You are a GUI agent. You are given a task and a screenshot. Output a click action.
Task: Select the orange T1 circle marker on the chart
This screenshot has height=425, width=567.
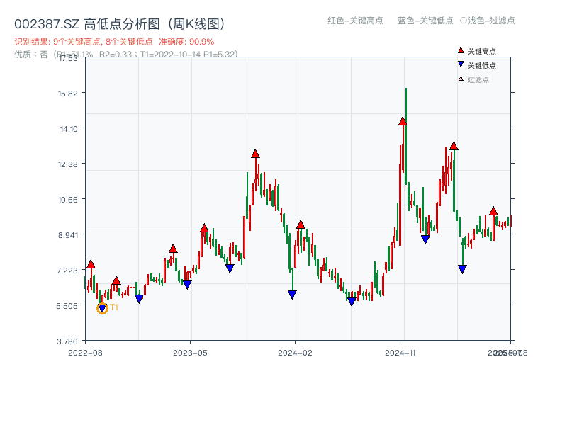101,307
